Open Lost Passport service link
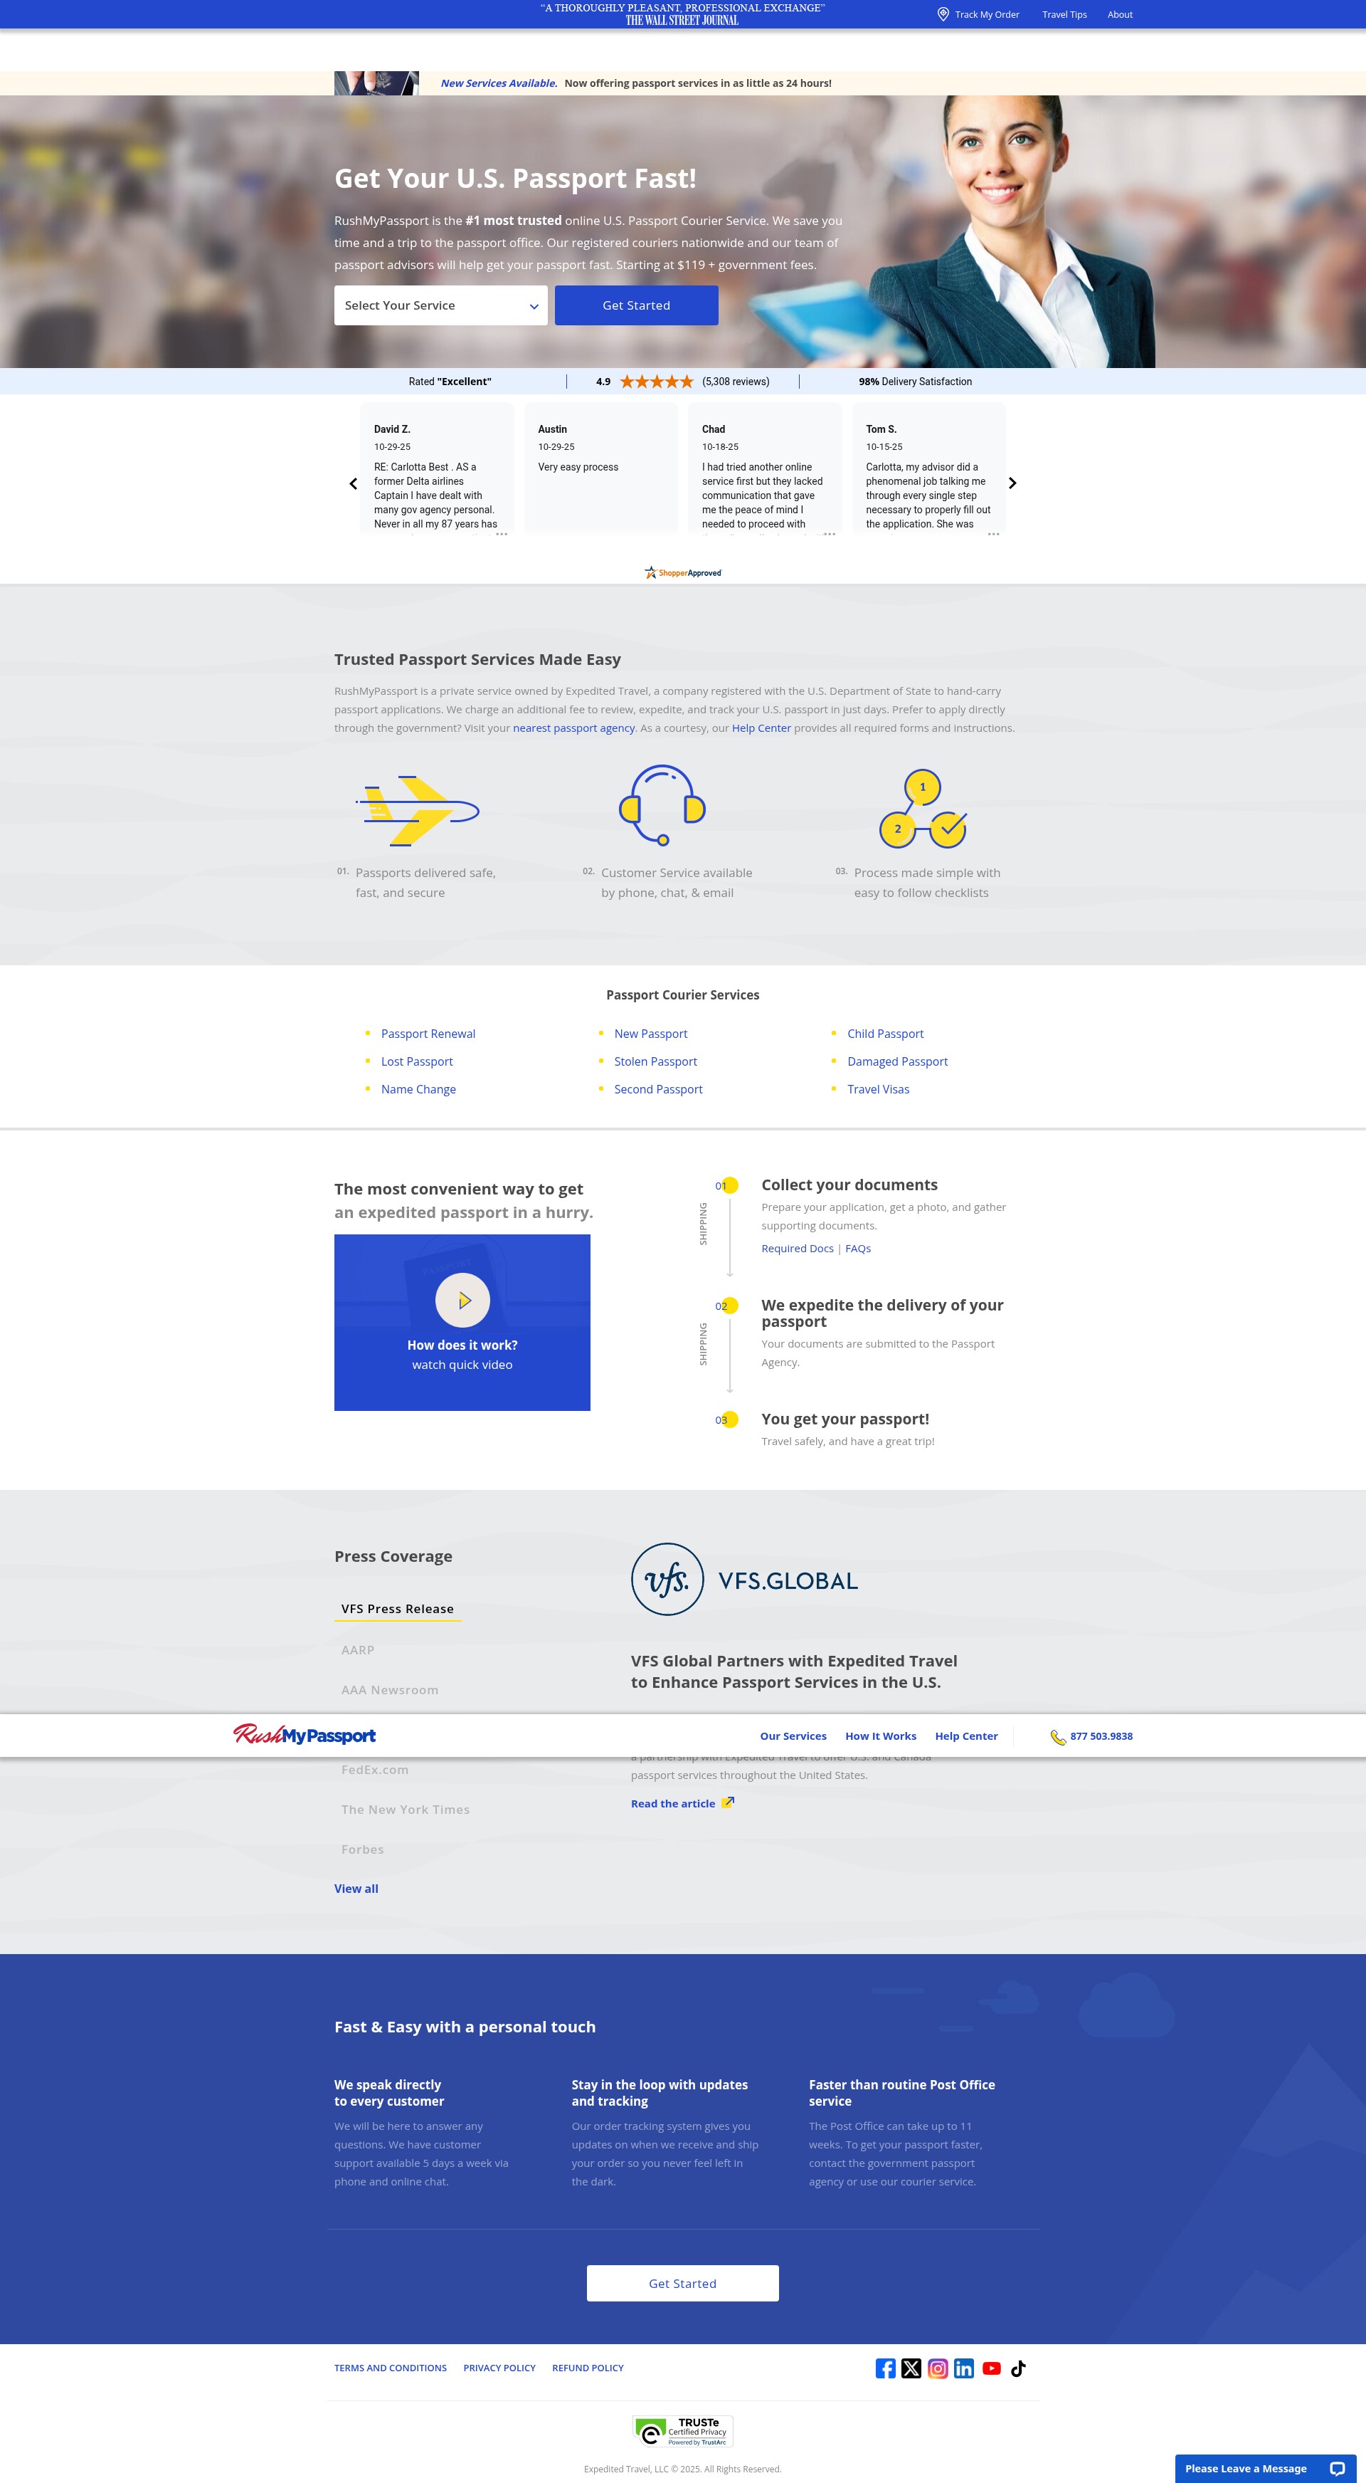The image size is (1366, 2483). [x=416, y=1061]
